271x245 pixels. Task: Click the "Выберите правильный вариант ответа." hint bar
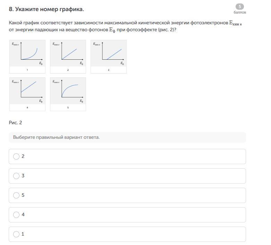tap(127, 137)
